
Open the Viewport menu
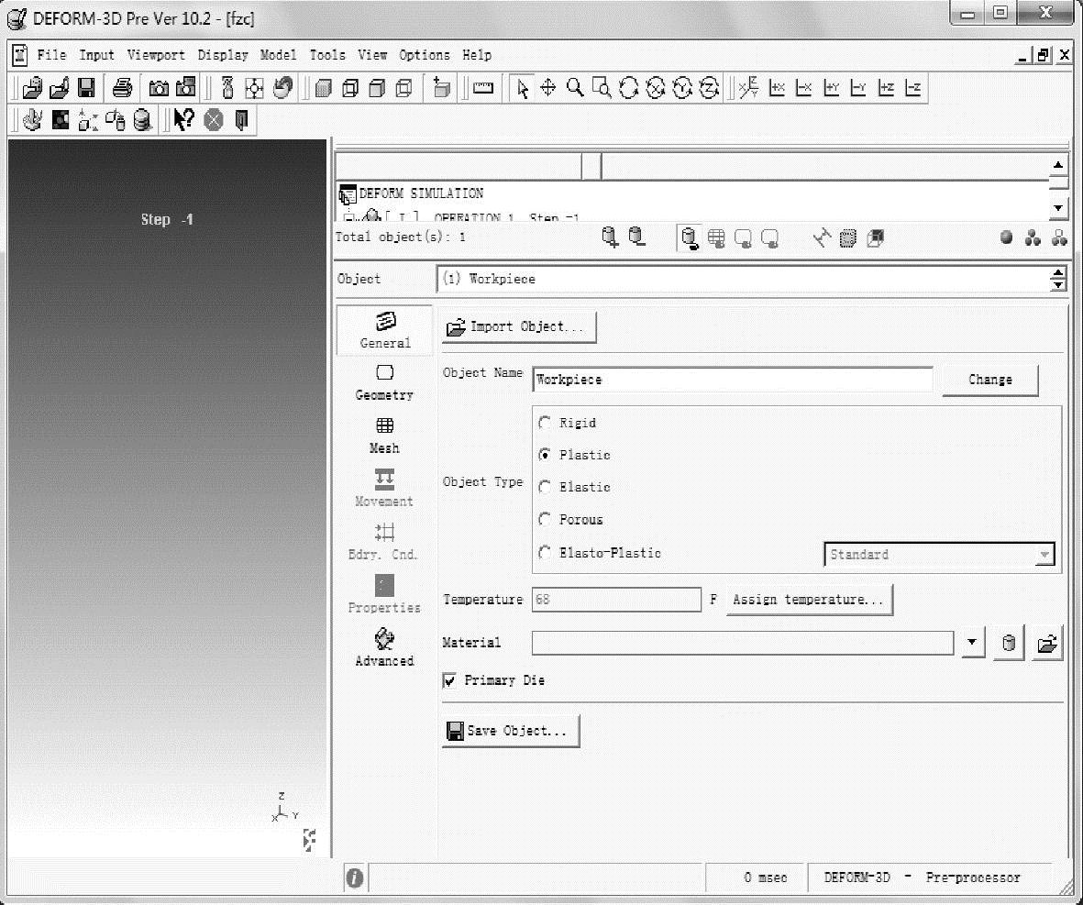pyautogui.click(x=156, y=55)
